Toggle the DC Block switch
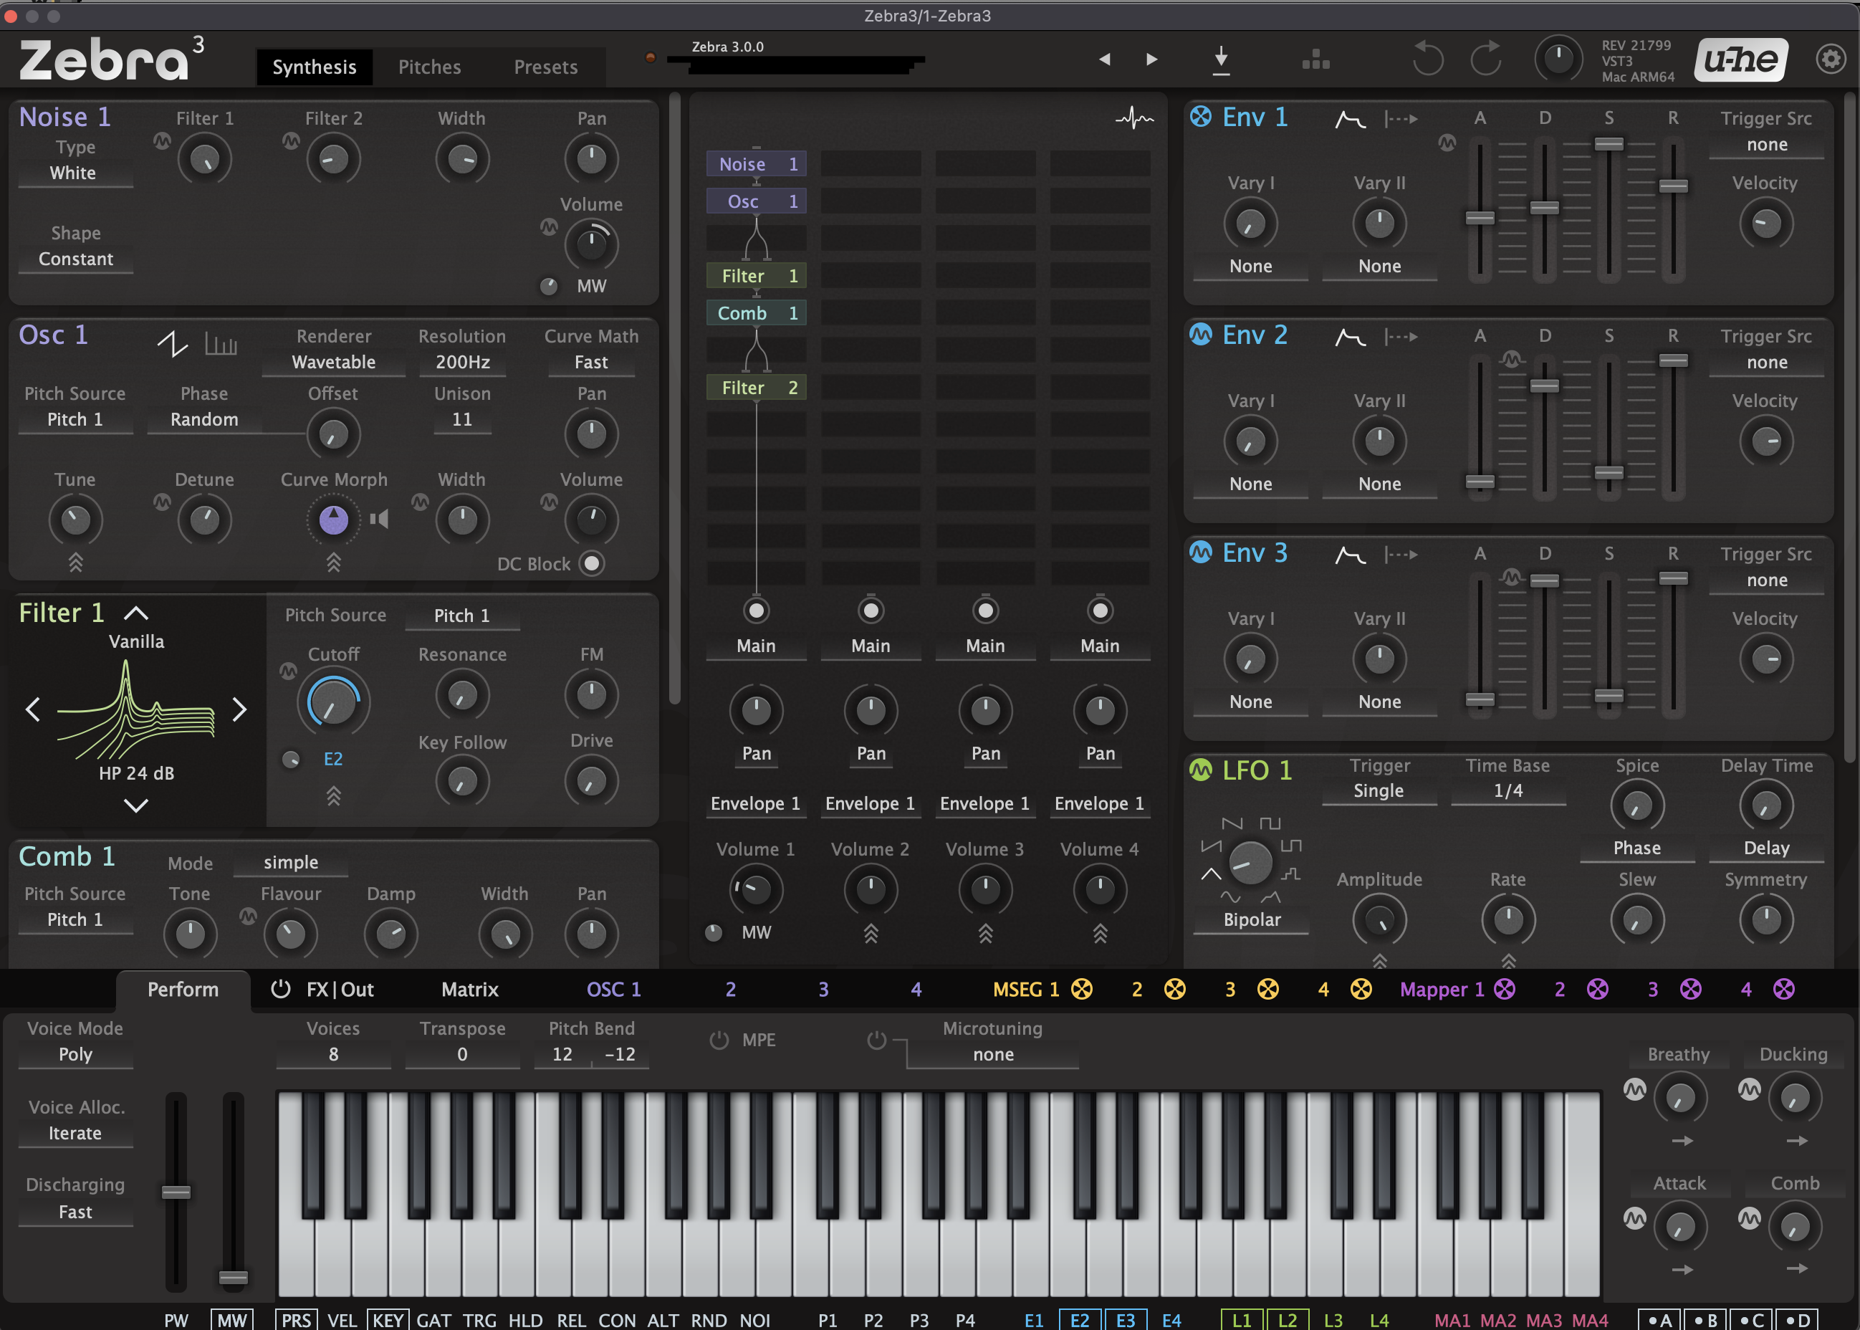This screenshot has width=1860, height=1330. pyautogui.click(x=591, y=563)
